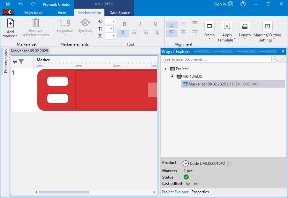Select marker row number 1
This screenshot has height=198, width=288.
[x=13, y=73]
